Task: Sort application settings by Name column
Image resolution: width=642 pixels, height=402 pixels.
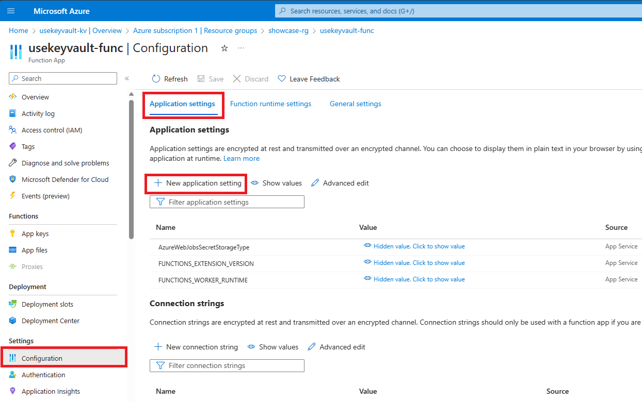Action: 166,227
